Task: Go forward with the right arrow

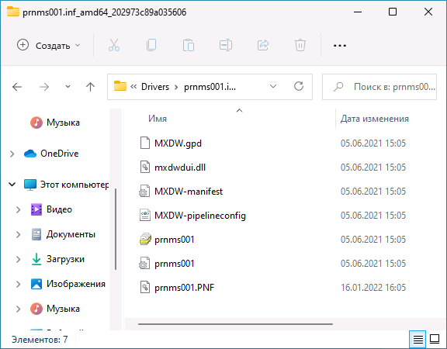Action: [x=44, y=87]
